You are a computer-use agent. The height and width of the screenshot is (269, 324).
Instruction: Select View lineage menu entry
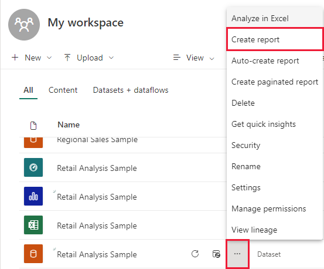click(274, 230)
